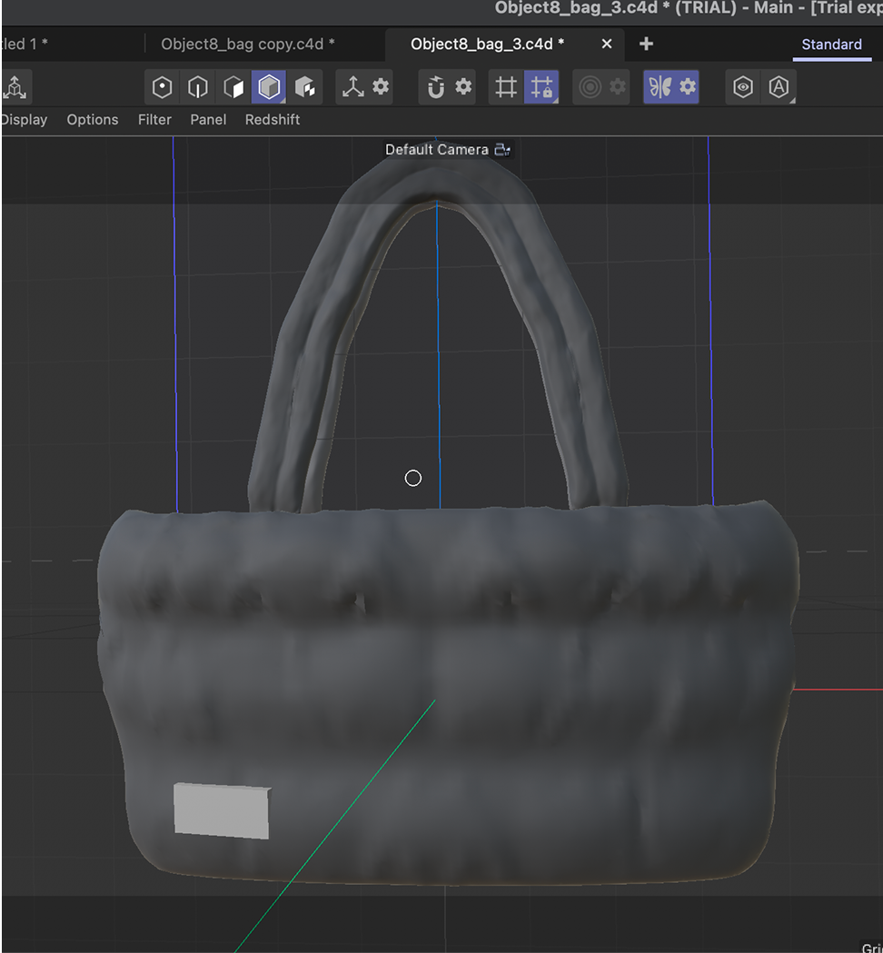Open the symmetry settings gear
The width and height of the screenshot is (883, 953).
tap(686, 87)
